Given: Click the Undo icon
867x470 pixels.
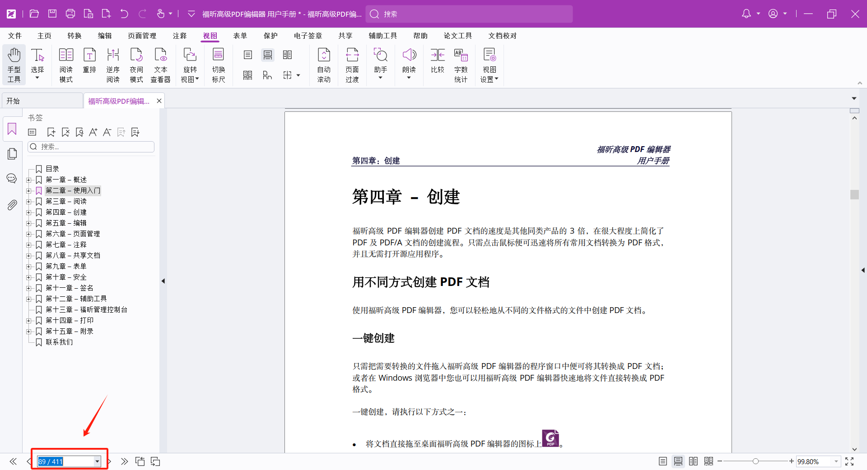Looking at the screenshot, I should [124, 14].
